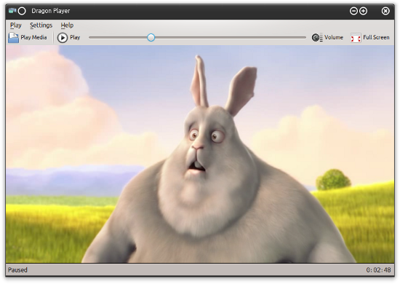Screen dimensions: 400x284
Task: Click the Play Media label
Action: (x=33, y=38)
